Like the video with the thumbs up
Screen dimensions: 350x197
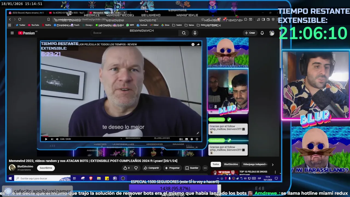click(126, 168)
